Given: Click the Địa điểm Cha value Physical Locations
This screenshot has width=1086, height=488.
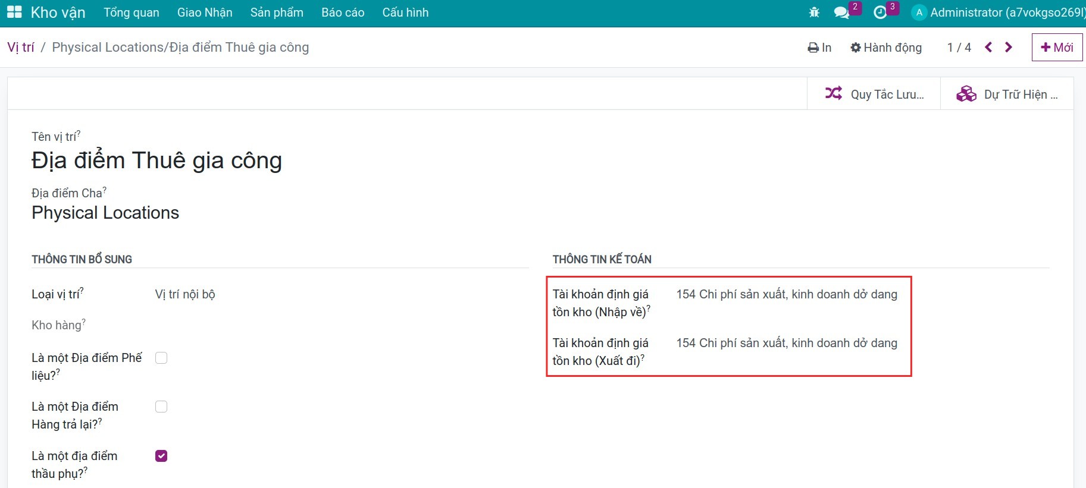Looking at the screenshot, I should (x=105, y=213).
